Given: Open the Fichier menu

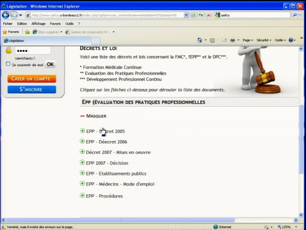Looking at the screenshot, I should click(x=8, y=24).
